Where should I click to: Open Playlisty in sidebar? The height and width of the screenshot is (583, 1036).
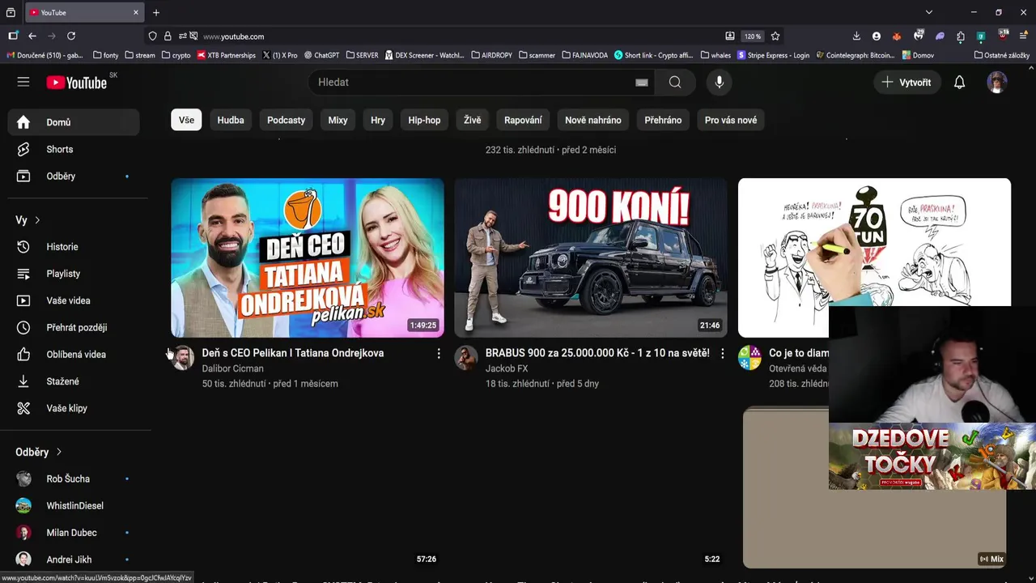click(x=74, y=274)
